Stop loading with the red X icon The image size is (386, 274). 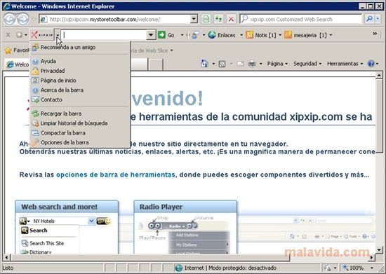231,19
